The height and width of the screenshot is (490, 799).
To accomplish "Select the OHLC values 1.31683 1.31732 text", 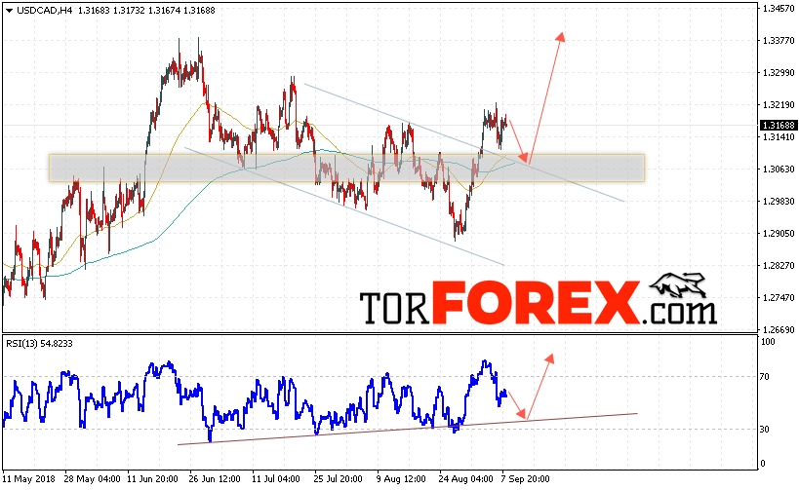I will tap(111, 10).
